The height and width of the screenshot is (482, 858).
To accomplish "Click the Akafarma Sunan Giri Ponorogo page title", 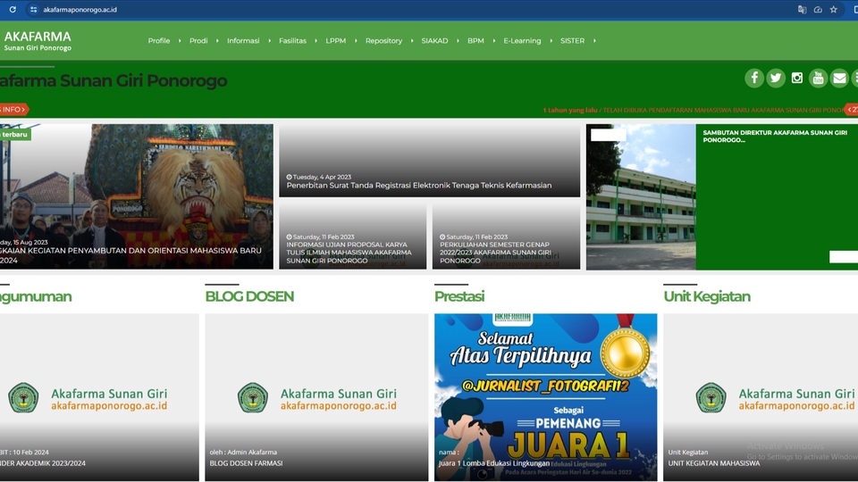I will pos(114,80).
